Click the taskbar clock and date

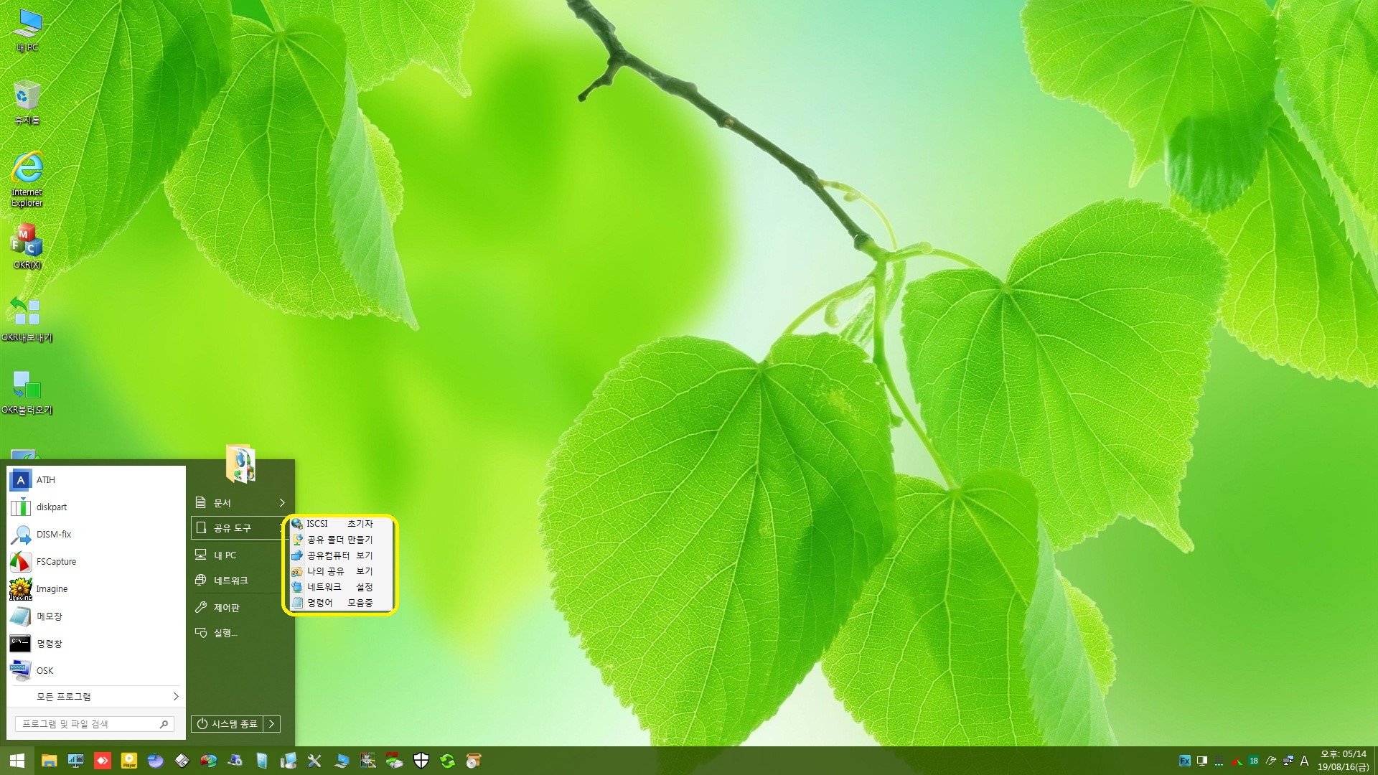[x=1343, y=761]
